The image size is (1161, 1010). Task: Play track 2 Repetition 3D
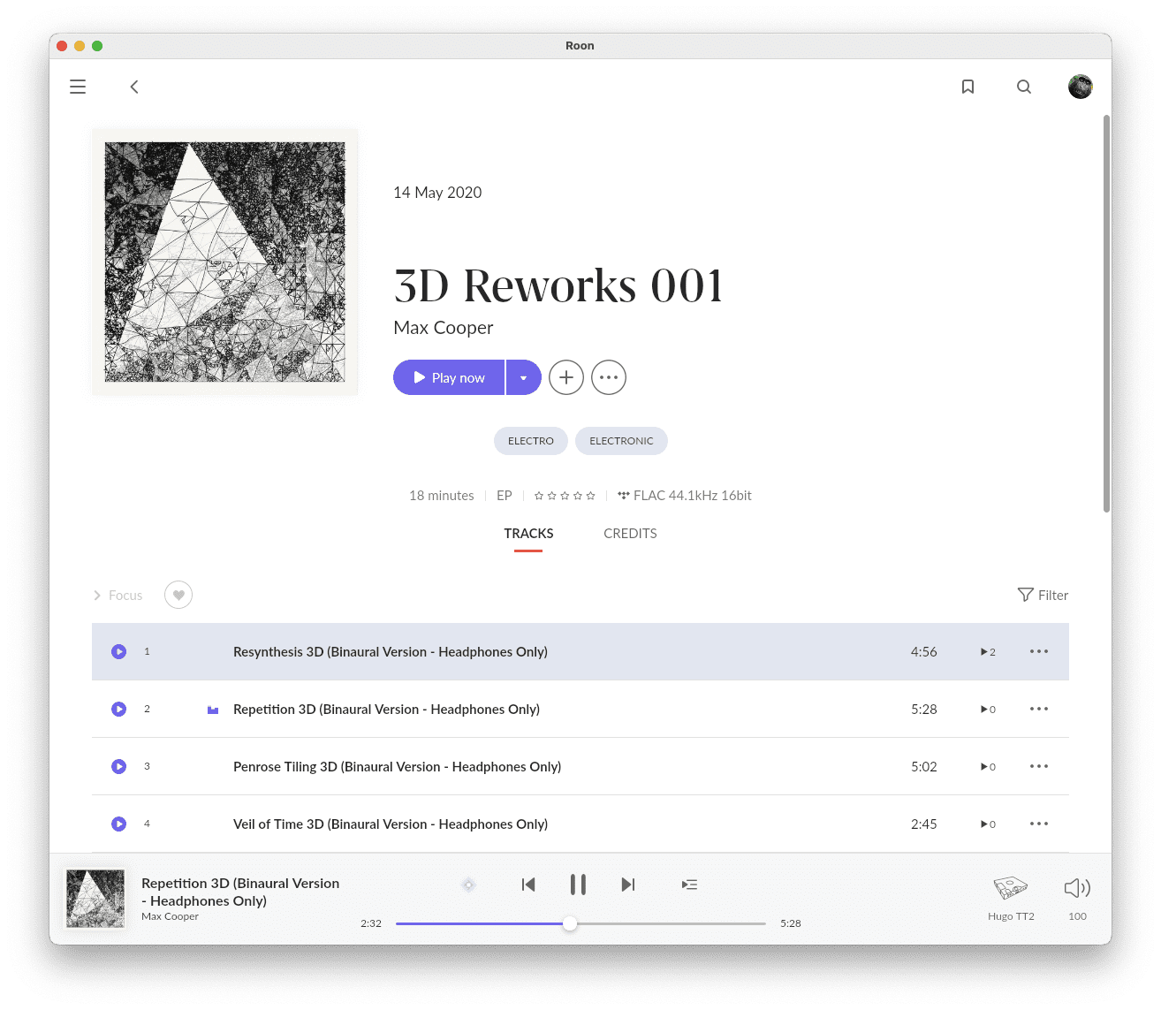click(119, 710)
